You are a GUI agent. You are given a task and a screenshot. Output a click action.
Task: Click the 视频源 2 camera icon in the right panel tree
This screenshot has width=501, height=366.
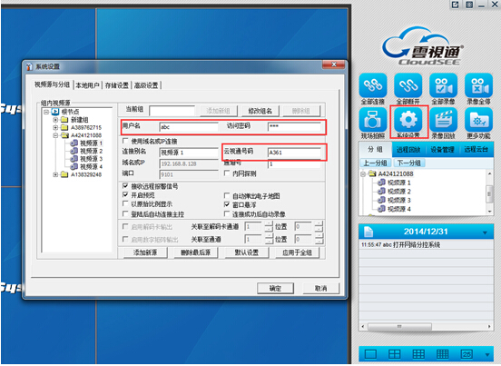click(381, 191)
